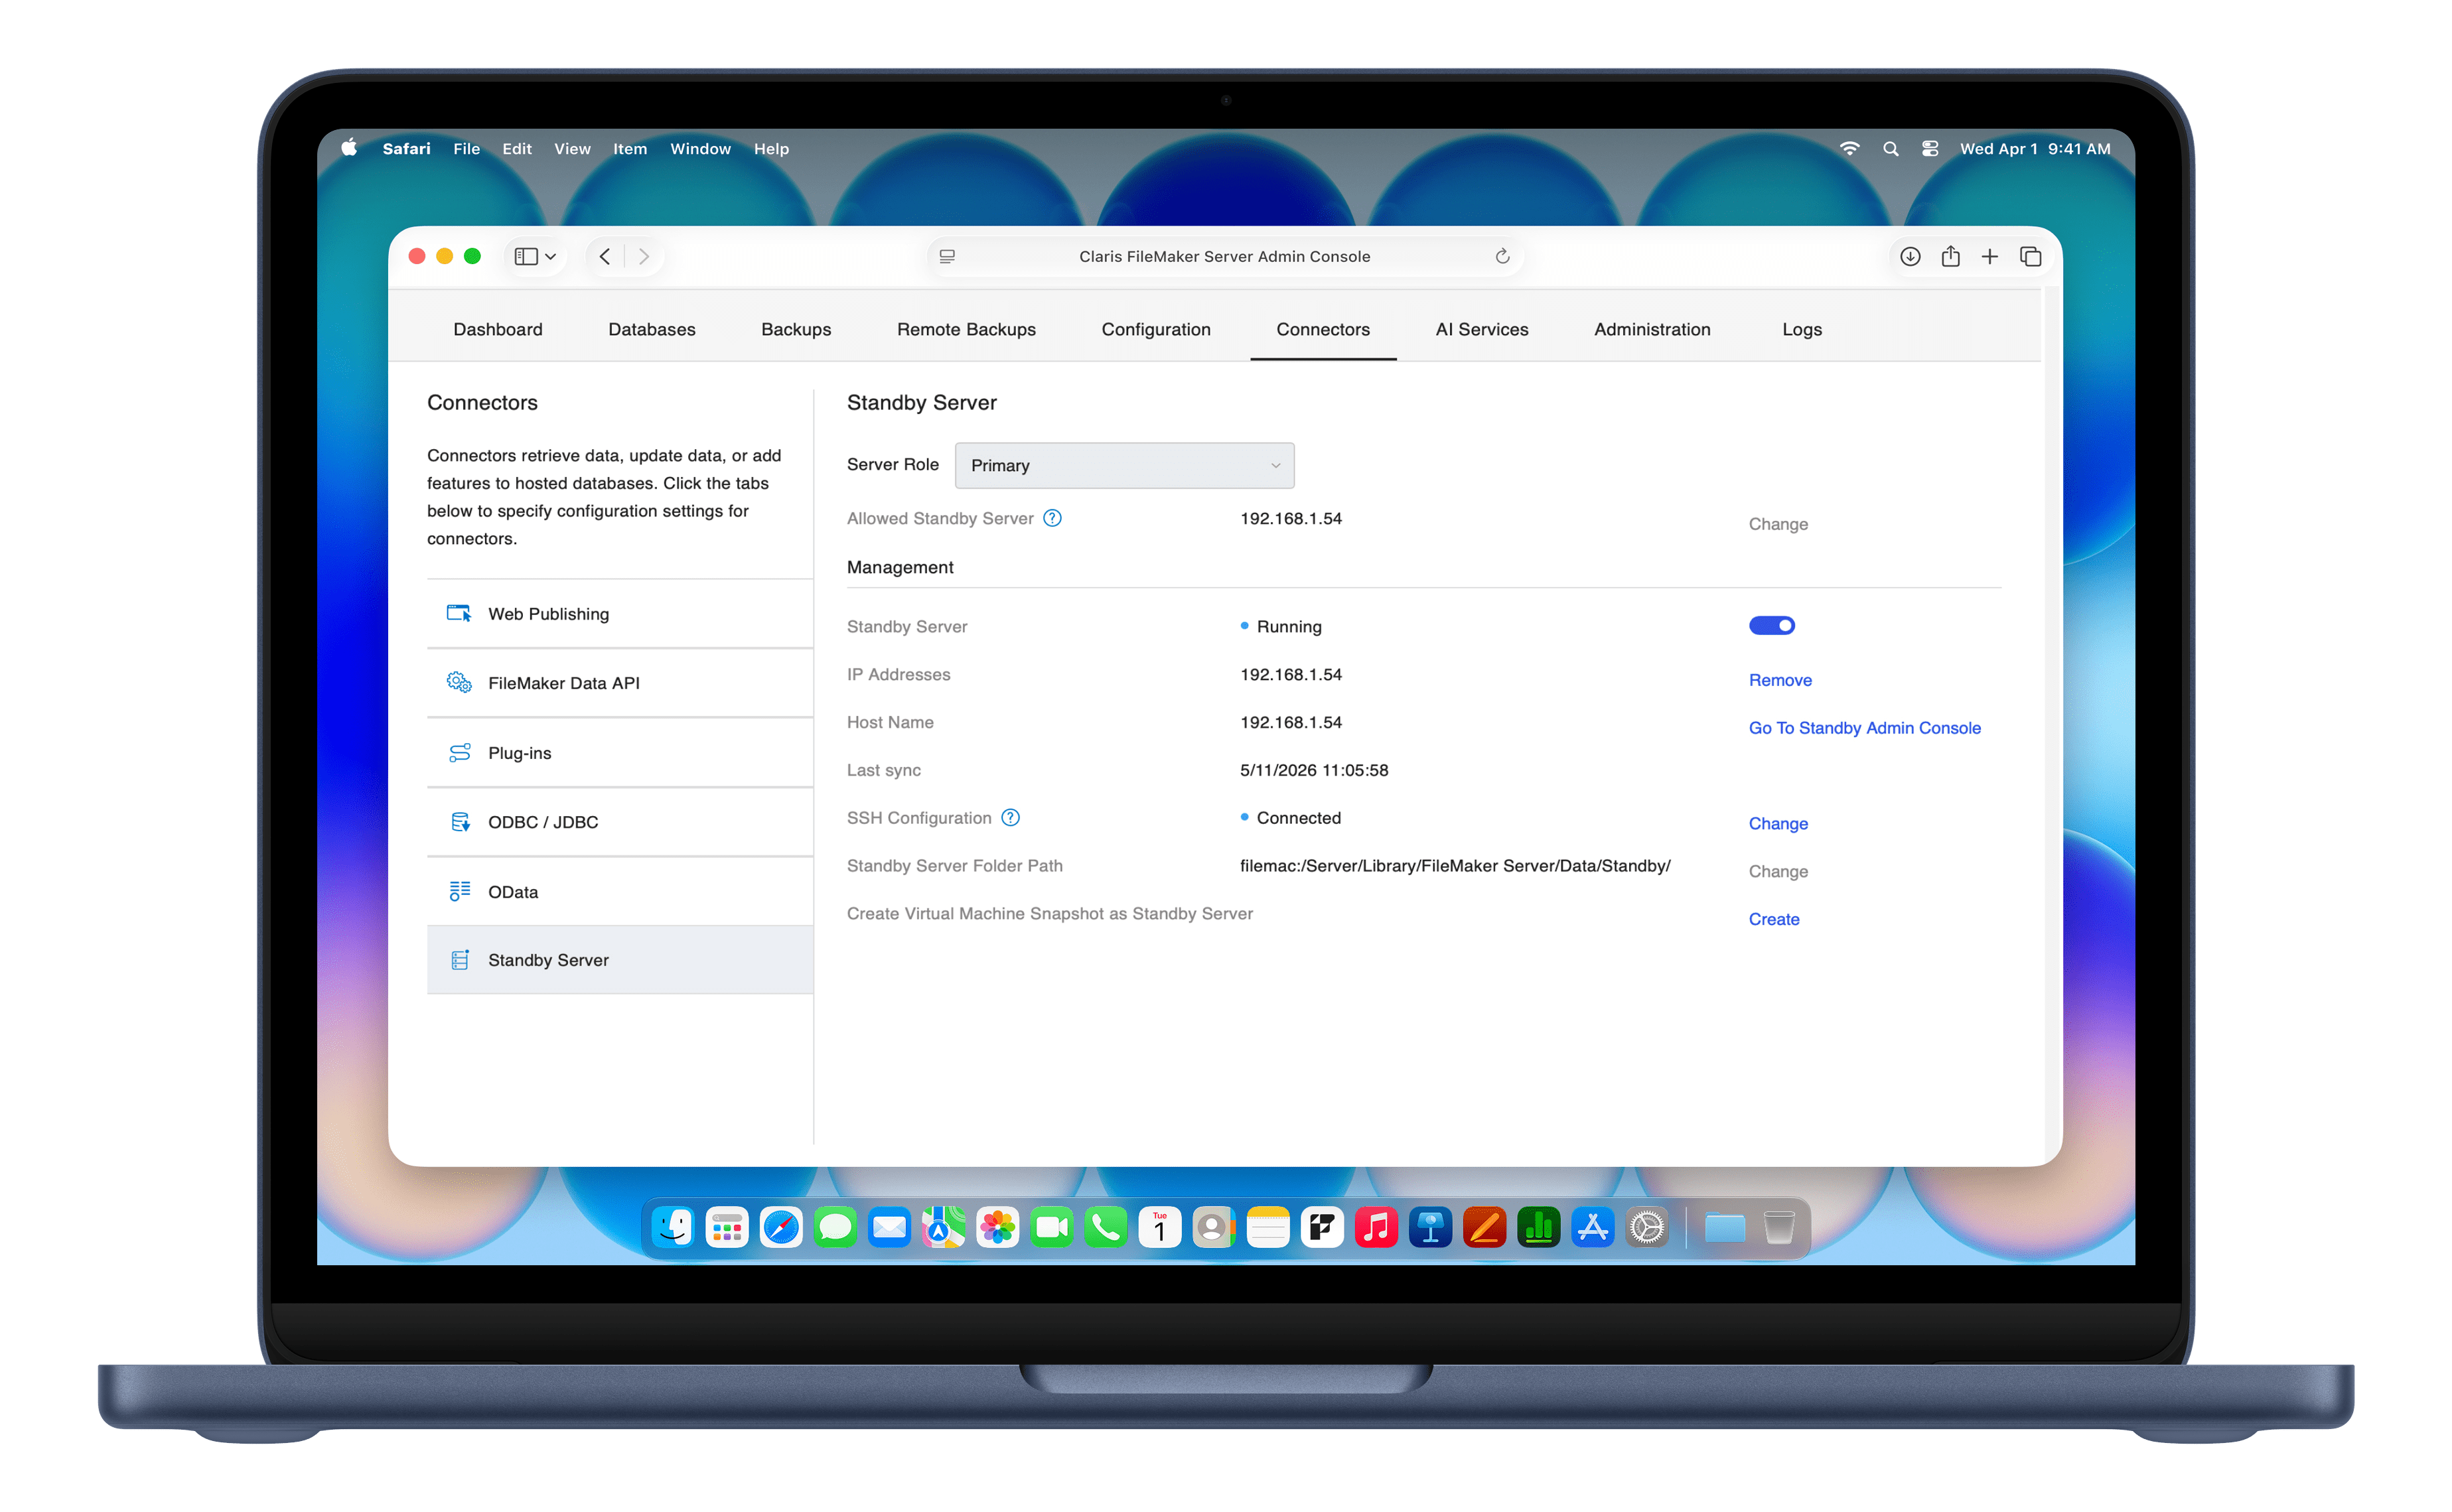Open the Apple menu
This screenshot has width=2452, height=1512.
348,148
